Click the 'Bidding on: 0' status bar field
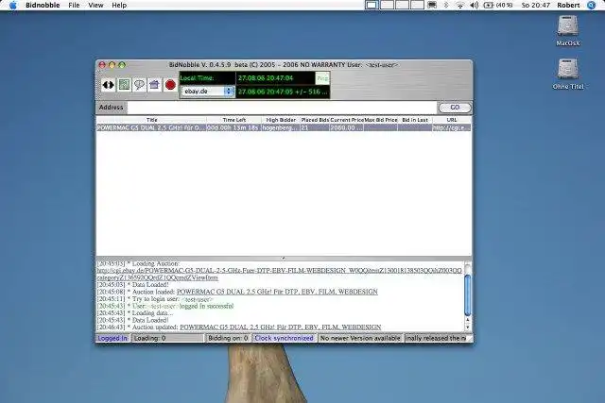Image resolution: width=605 pixels, height=403 pixels. coord(228,338)
